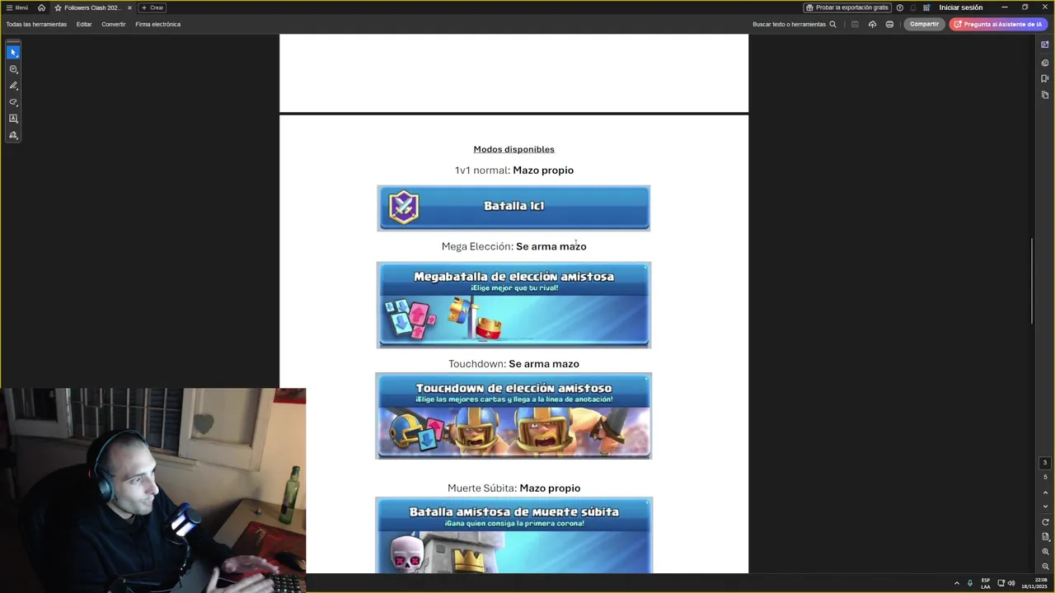Print the document with printer icon
Screen dimensions: 1055x593
click(x=889, y=24)
